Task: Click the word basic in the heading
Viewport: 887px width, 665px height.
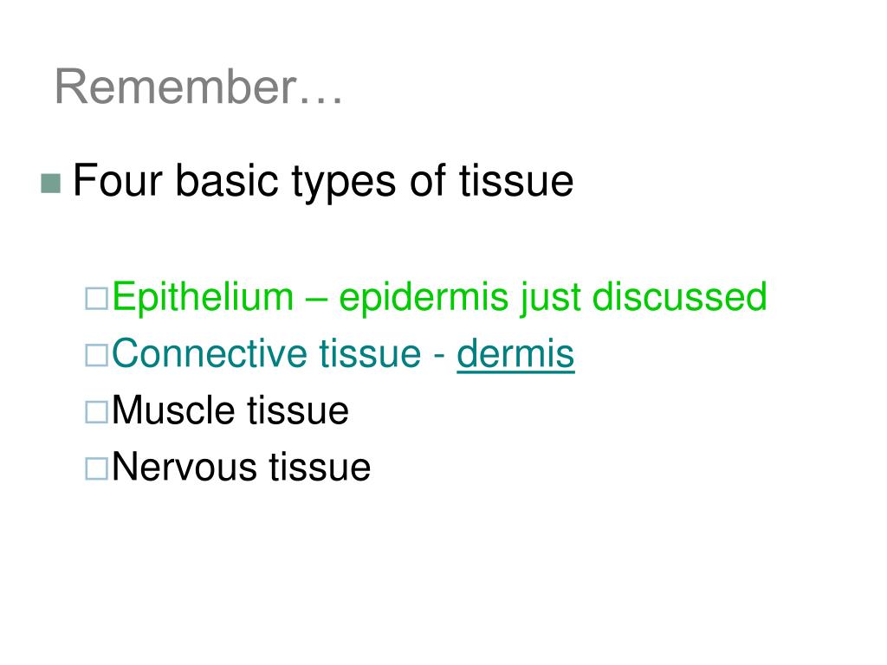Action: (x=228, y=181)
